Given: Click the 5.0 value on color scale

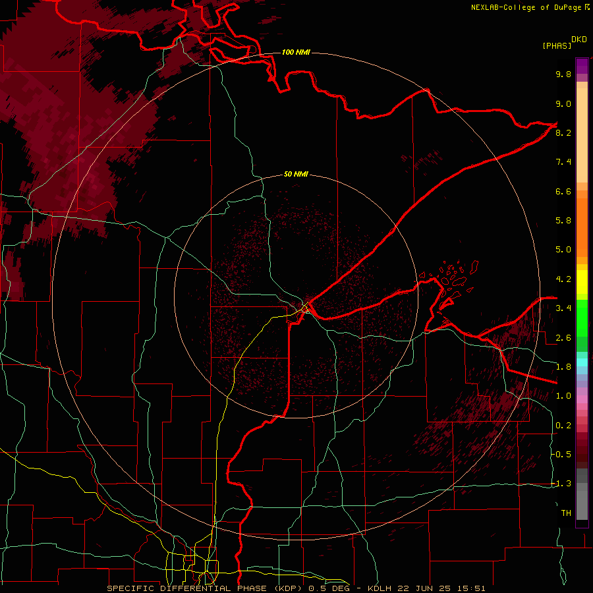Looking at the screenshot, I should coord(563,250).
